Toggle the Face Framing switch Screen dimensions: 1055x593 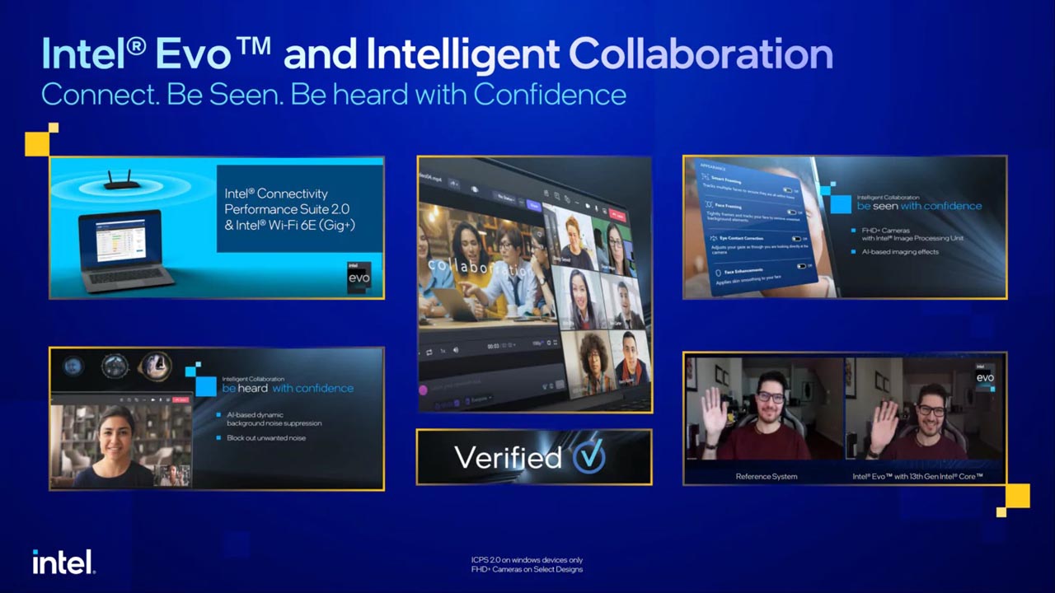pos(793,212)
